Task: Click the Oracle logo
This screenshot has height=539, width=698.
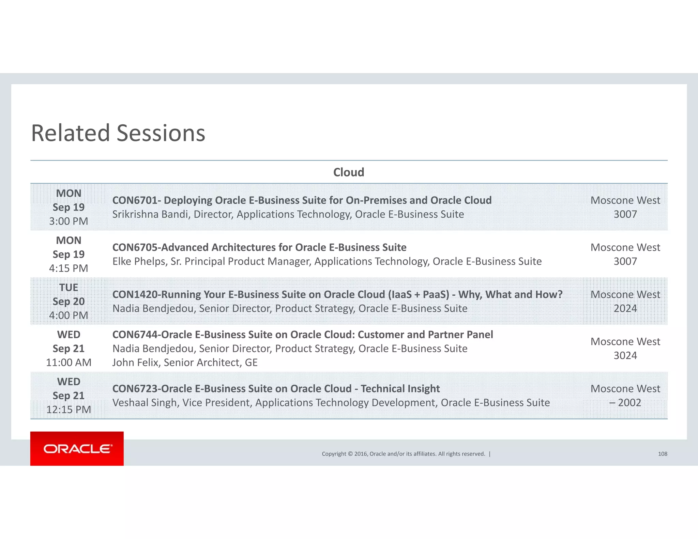Action: [77, 448]
